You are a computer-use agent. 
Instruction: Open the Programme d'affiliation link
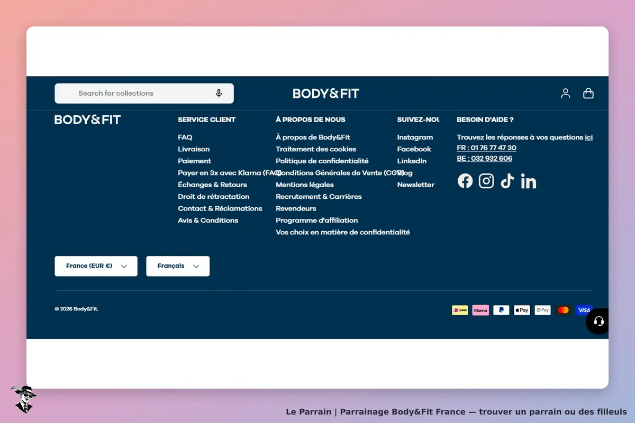click(317, 220)
